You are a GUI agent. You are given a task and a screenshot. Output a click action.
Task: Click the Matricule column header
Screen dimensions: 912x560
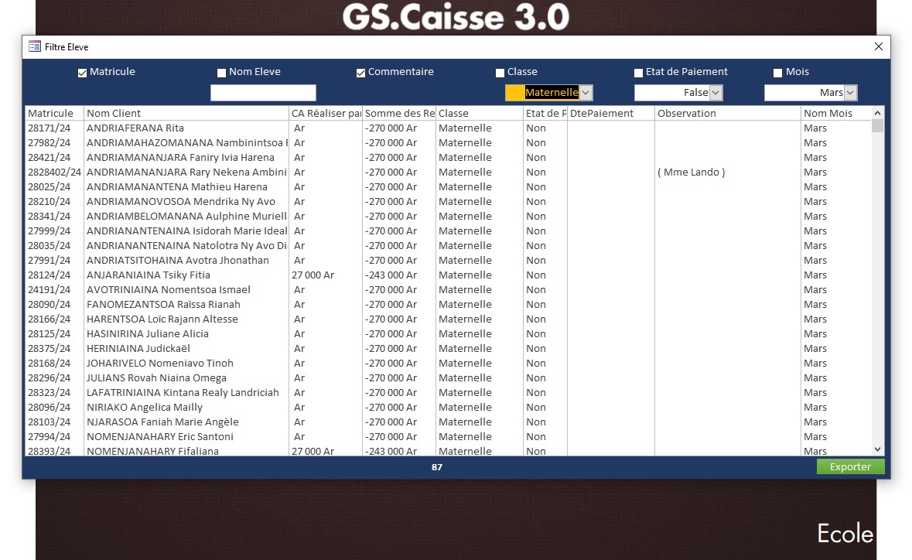point(51,114)
